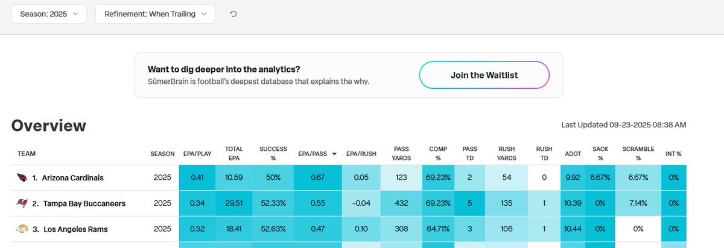This screenshot has height=248, width=724.
Task: Sort by the TOTAL EPA column header
Action: [x=234, y=153]
